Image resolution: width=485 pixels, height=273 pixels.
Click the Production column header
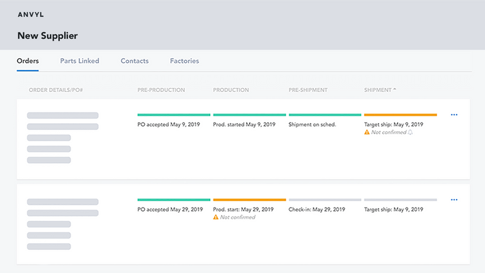231,90
